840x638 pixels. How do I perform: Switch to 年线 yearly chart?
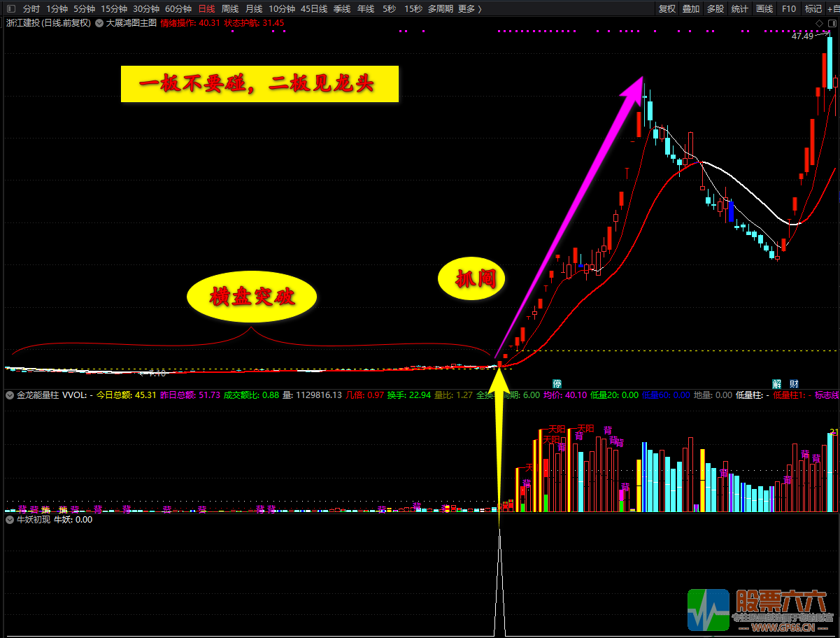[x=366, y=9]
